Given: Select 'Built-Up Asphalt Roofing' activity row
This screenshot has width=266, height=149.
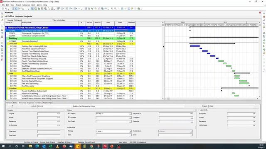Looking at the screenshot, I should 70,81.
